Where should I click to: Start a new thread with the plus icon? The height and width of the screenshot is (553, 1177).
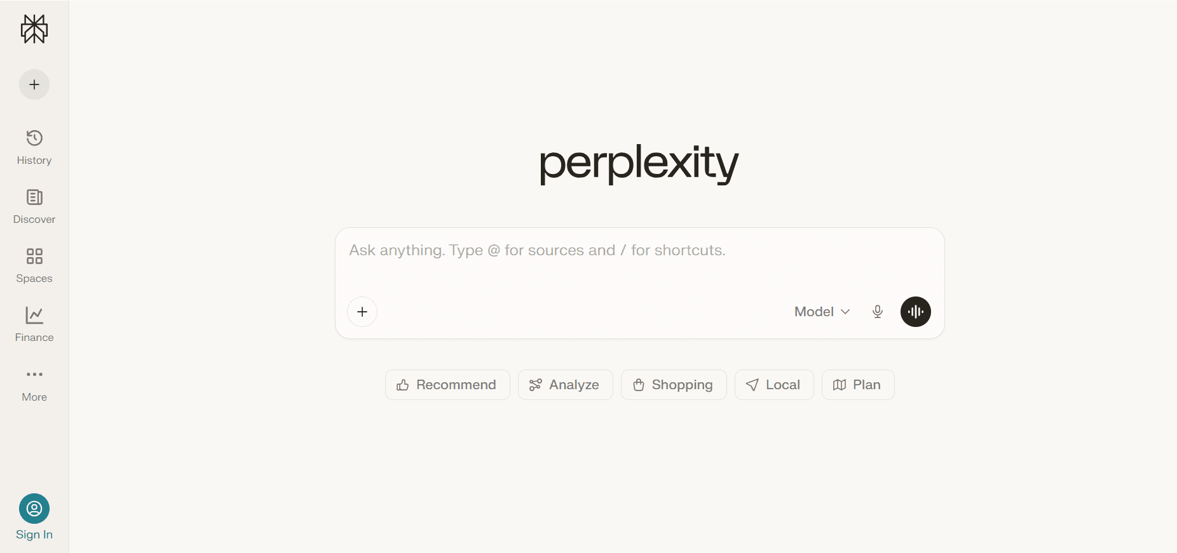pos(34,84)
